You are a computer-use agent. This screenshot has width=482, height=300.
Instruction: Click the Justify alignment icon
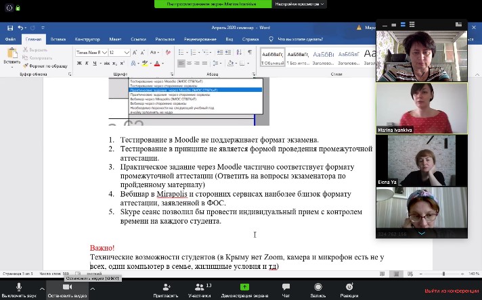[x=204, y=64]
